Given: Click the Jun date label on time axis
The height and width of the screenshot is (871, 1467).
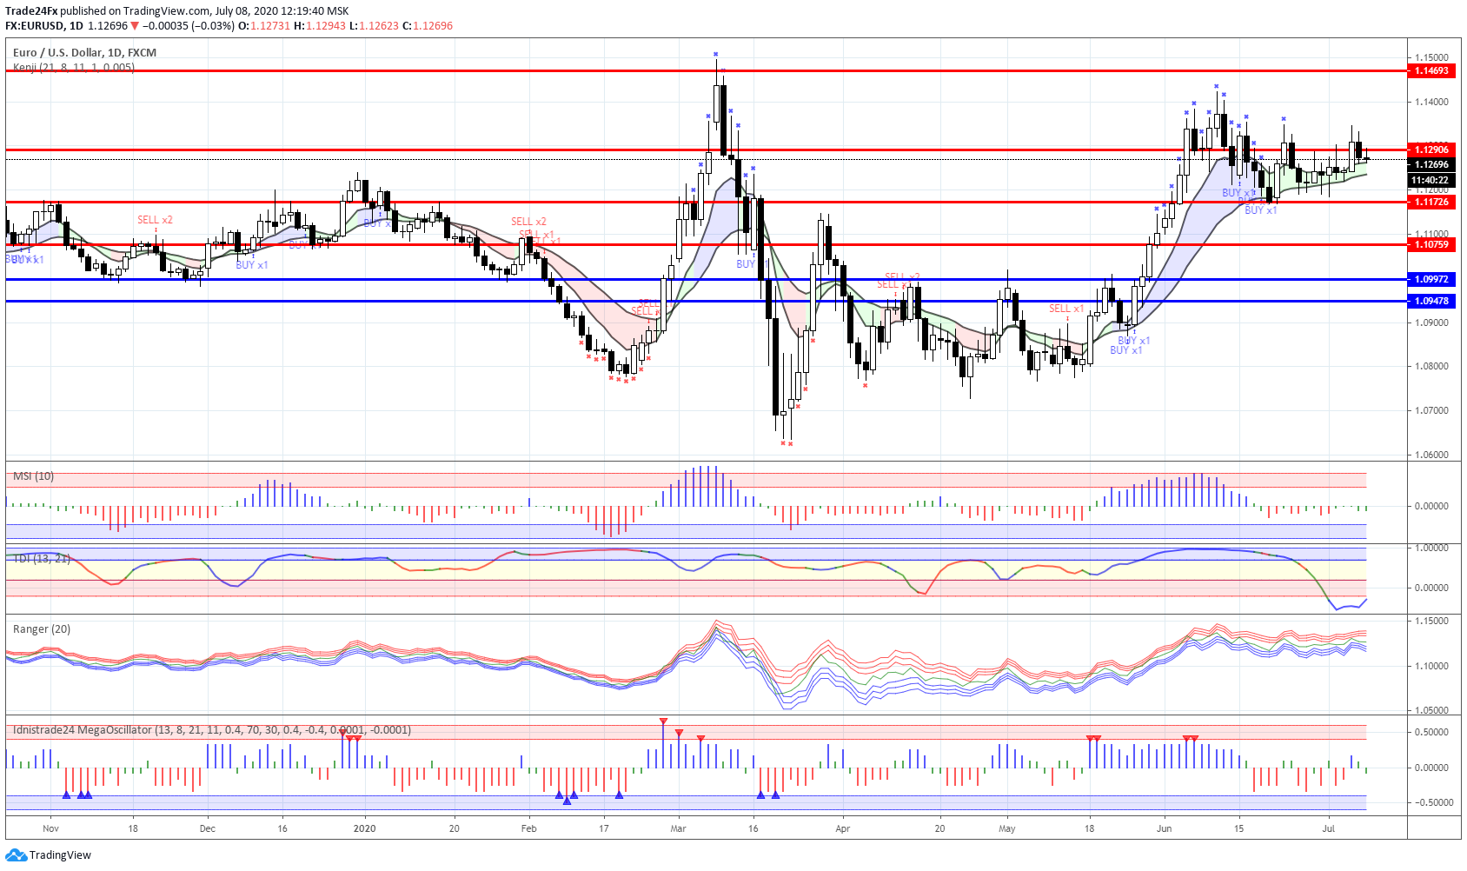Looking at the screenshot, I should coord(1164,828).
